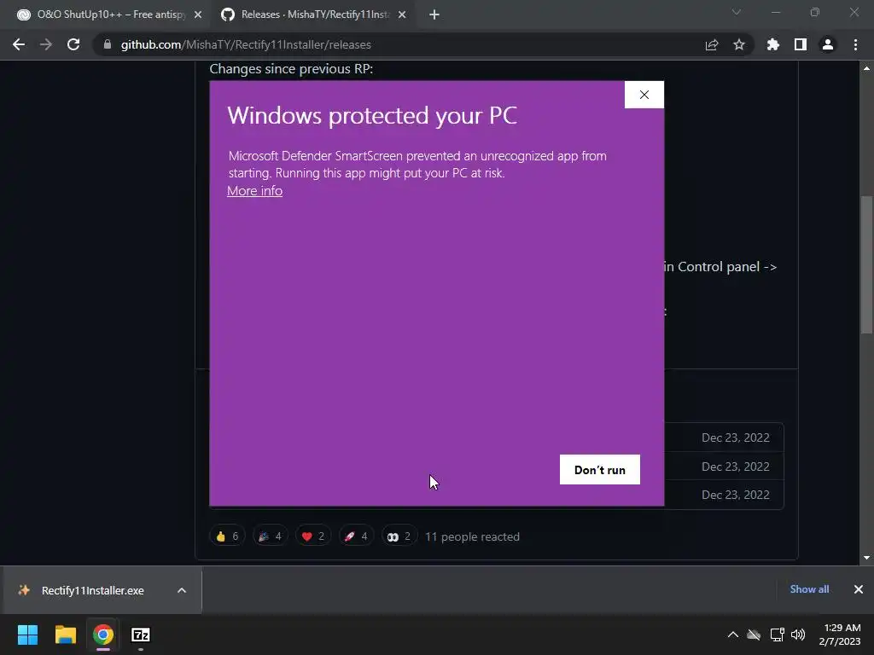
Task: Open tab search chevron in title bar
Action: pyautogui.click(x=737, y=12)
